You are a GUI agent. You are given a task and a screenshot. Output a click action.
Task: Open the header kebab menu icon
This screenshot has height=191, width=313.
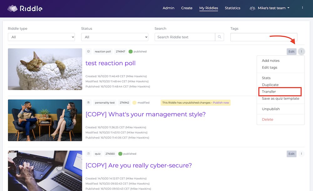coord(302,8)
